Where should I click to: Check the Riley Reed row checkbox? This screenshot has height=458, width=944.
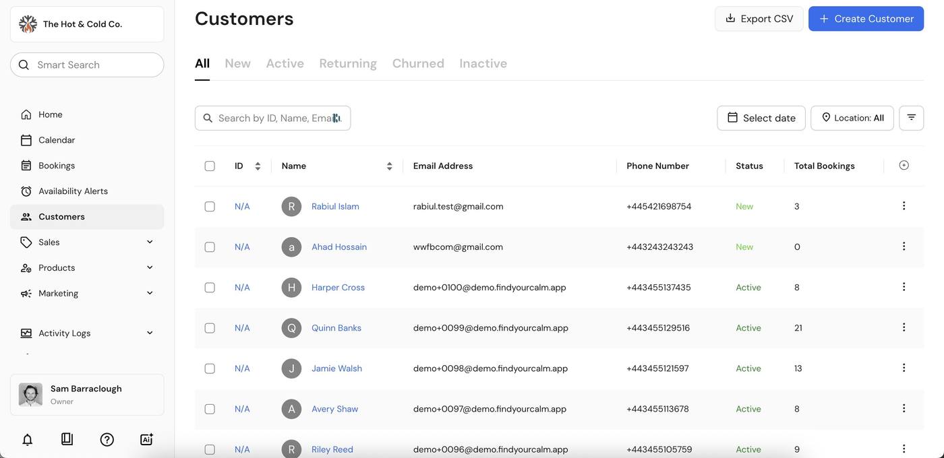[210, 449]
